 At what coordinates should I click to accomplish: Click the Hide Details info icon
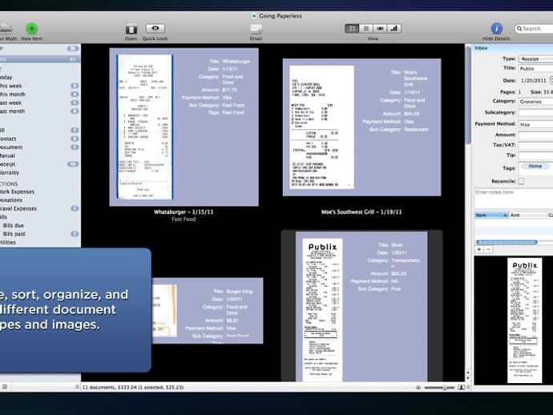point(496,29)
